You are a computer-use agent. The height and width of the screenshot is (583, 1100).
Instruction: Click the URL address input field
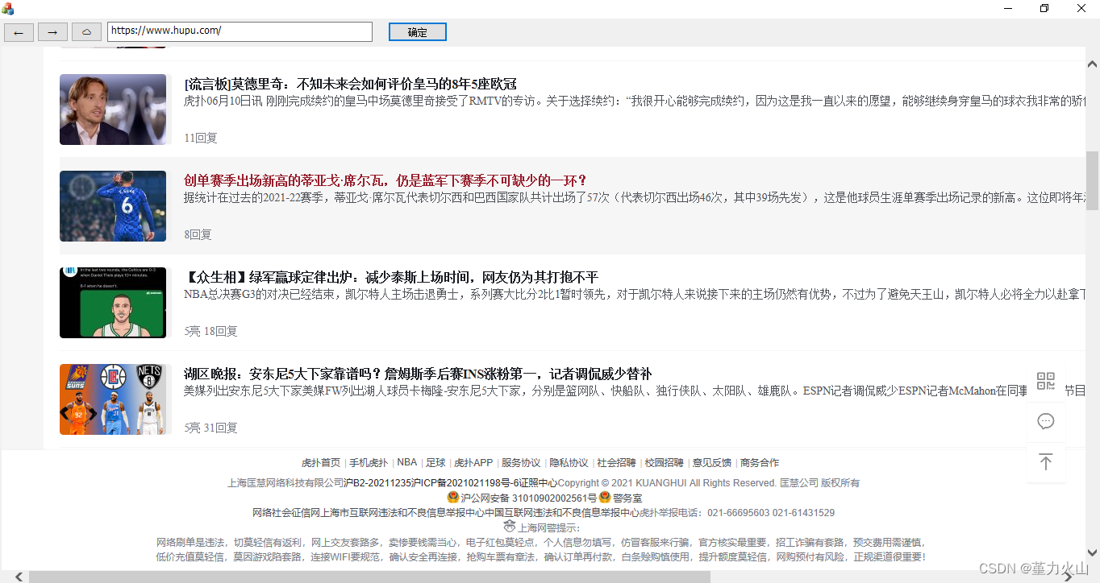click(240, 31)
